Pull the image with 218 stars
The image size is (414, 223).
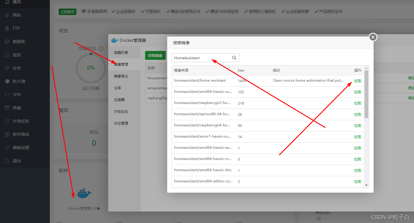pyautogui.click(x=358, y=103)
